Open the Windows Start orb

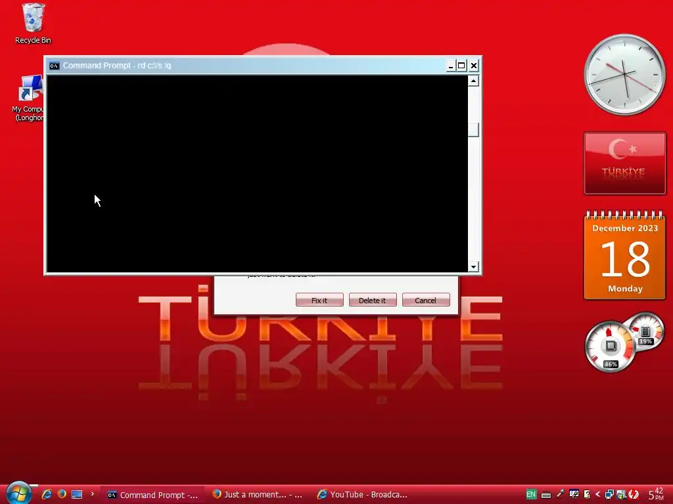[x=18, y=493]
